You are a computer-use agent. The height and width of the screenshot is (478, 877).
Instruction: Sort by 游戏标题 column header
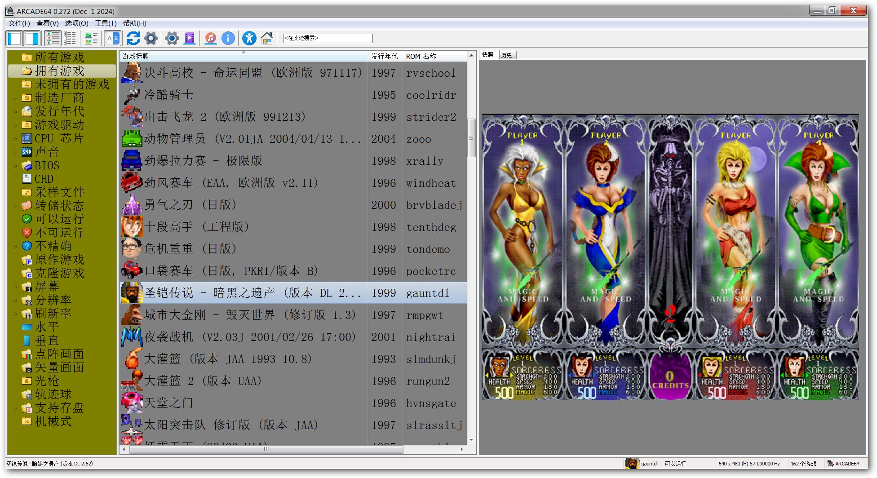pyautogui.click(x=244, y=56)
